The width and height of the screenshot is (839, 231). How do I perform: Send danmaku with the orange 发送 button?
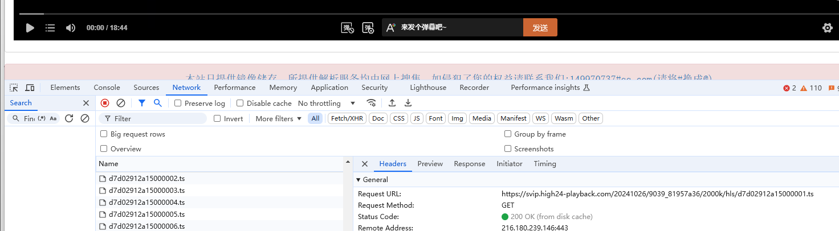[x=540, y=27]
